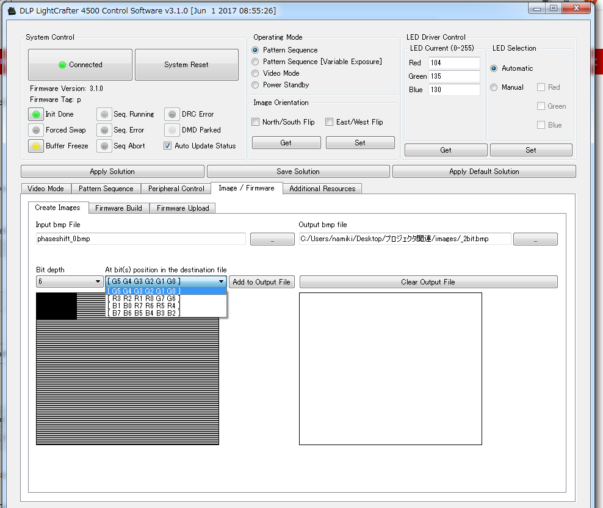Click Apply Solution button
Viewport: 603px width, 508px height.
(112, 172)
